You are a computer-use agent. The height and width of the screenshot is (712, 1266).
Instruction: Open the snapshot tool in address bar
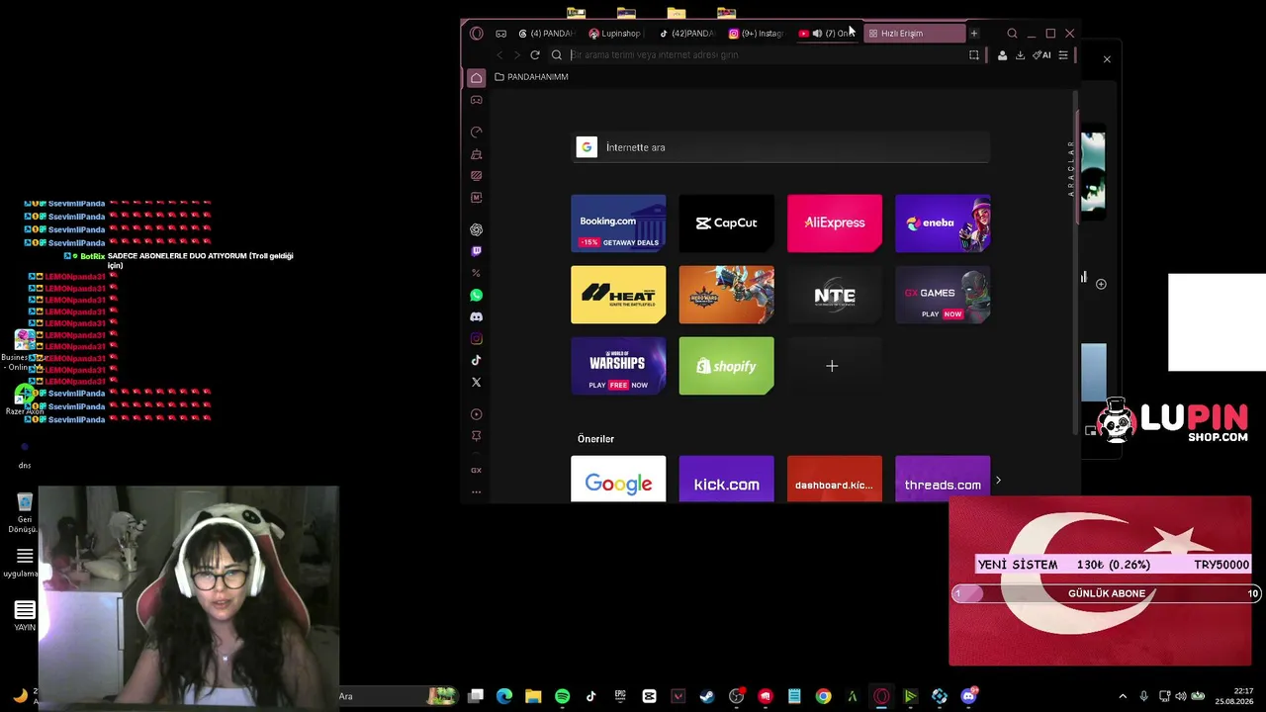point(974,55)
